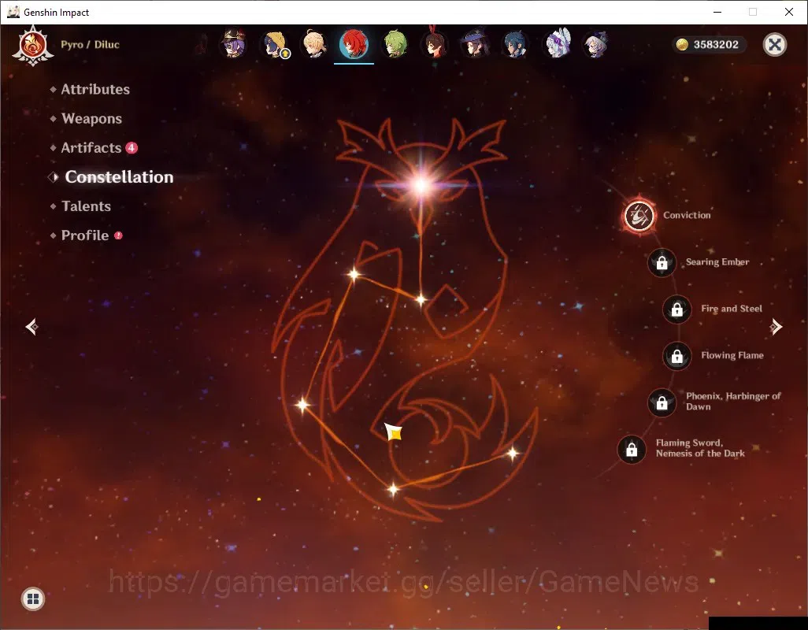Image resolution: width=808 pixels, height=630 pixels.
Task: Select the blond Traveler avatar
Action: (315, 44)
